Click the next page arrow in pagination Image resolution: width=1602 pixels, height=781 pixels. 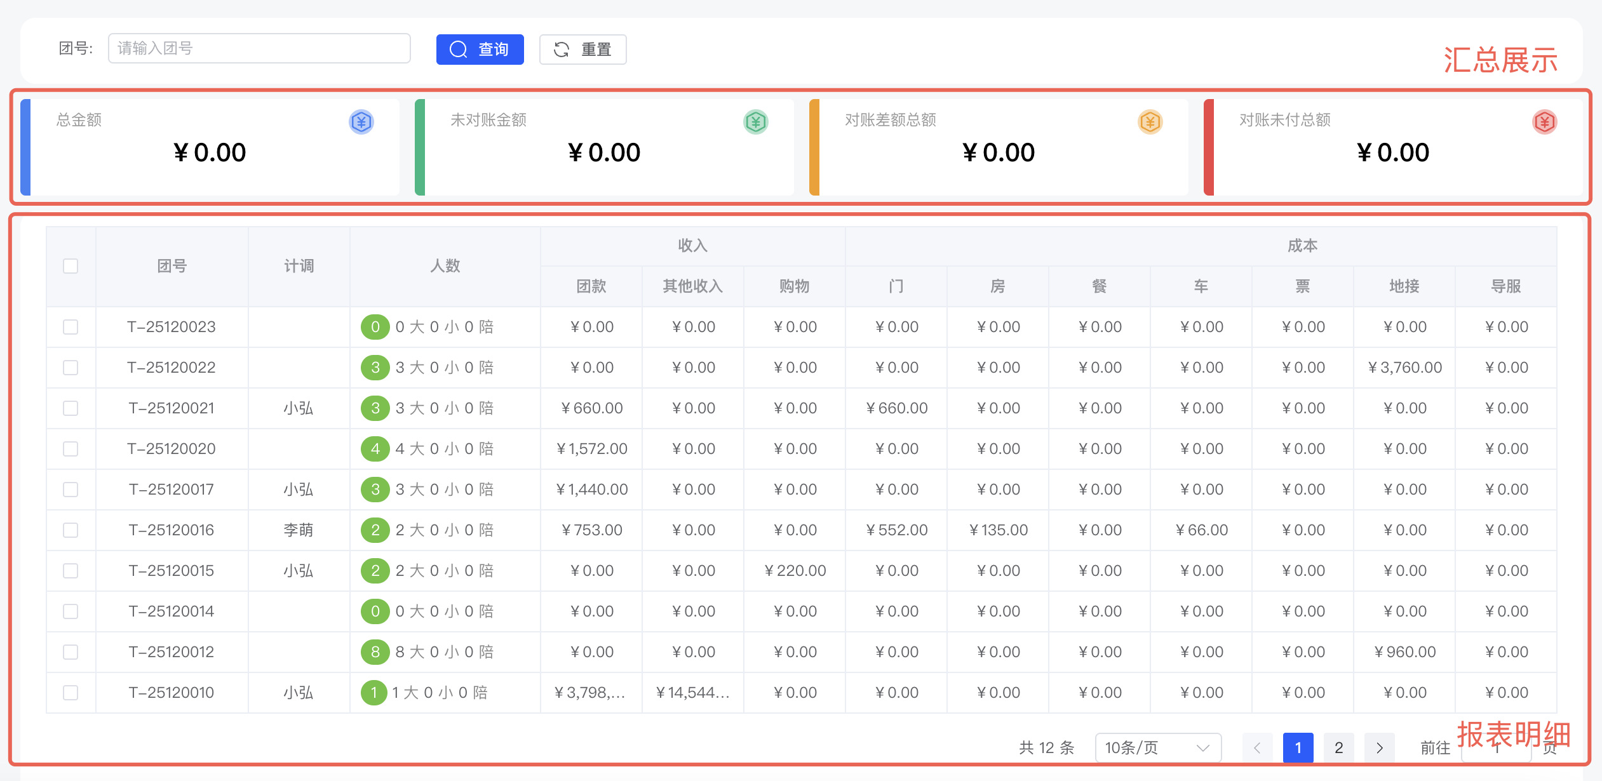click(x=1380, y=747)
